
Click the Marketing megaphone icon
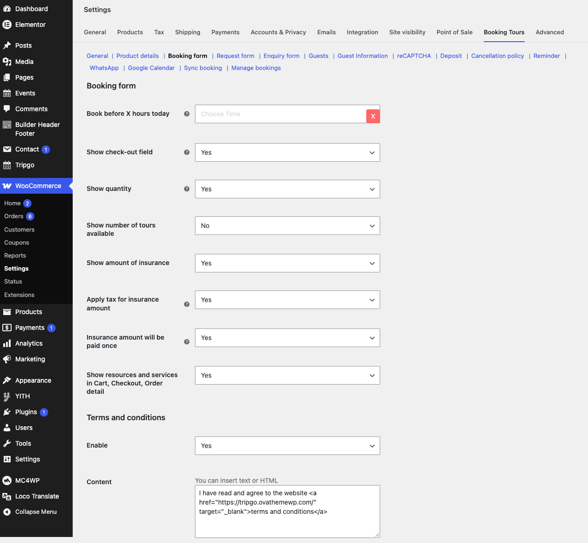click(7, 359)
